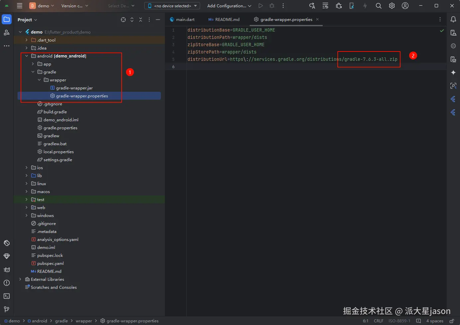Click CRLF line separator indicator

click(x=379, y=321)
